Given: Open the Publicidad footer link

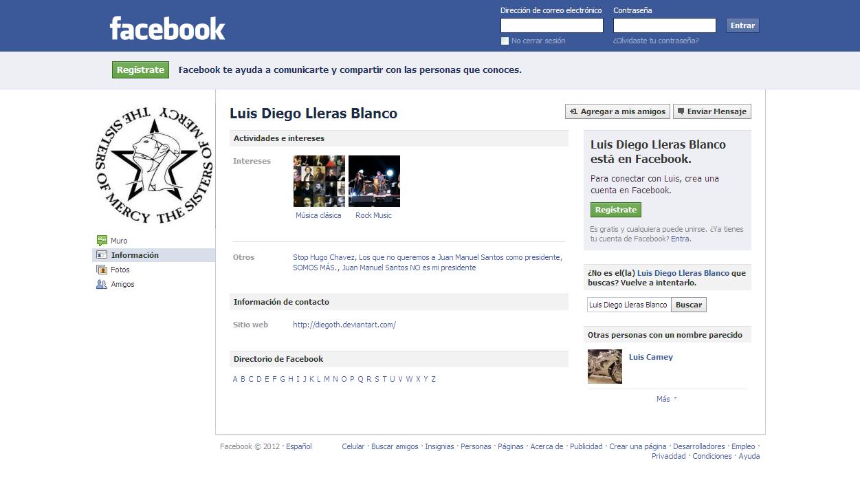Looking at the screenshot, I should pos(586,446).
